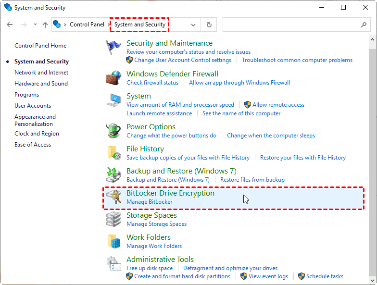Click Manage Work Folders
Screen dimensions: 377x285
154,246
